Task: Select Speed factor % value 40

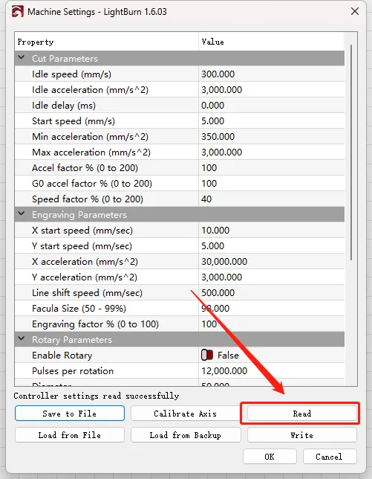Action: [x=272, y=199]
